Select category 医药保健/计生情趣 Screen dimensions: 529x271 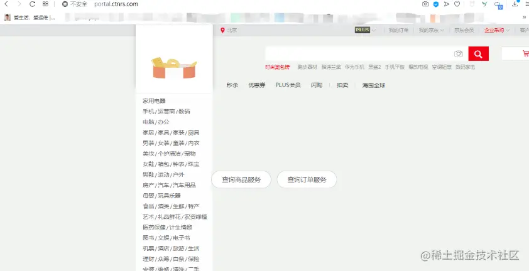(x=167, y=227)
